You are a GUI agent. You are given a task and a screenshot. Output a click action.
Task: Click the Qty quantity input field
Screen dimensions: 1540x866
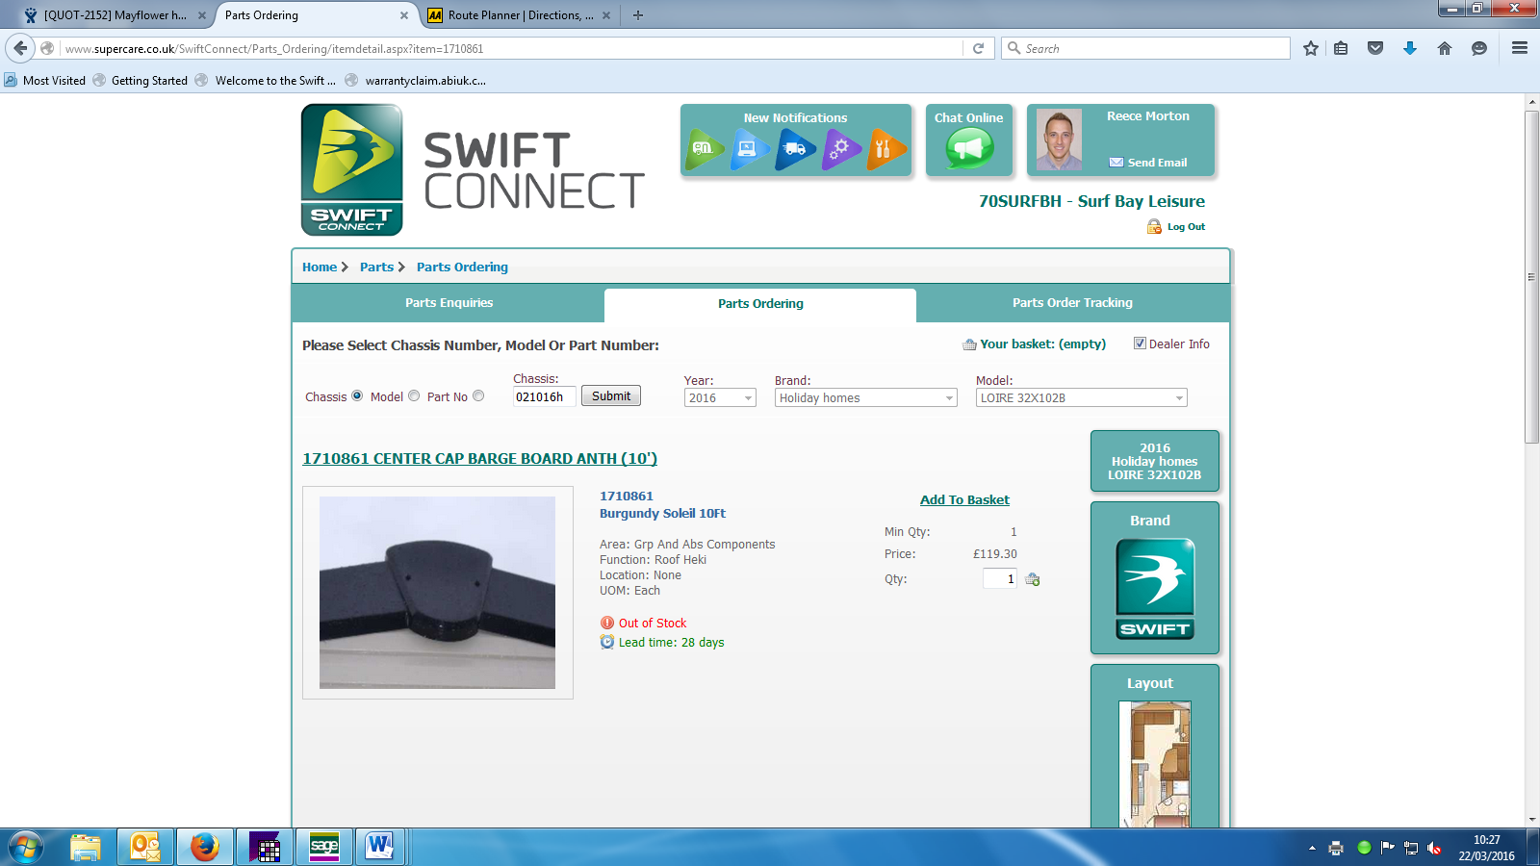pos(1000,578)
